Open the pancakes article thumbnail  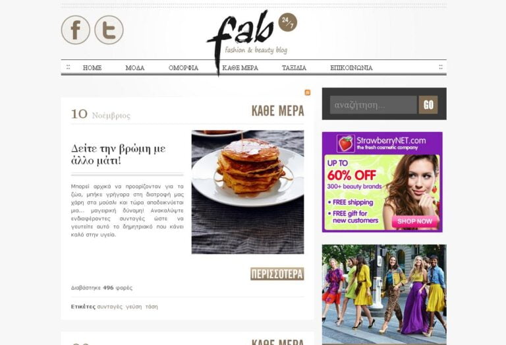(x=248, y=192)
